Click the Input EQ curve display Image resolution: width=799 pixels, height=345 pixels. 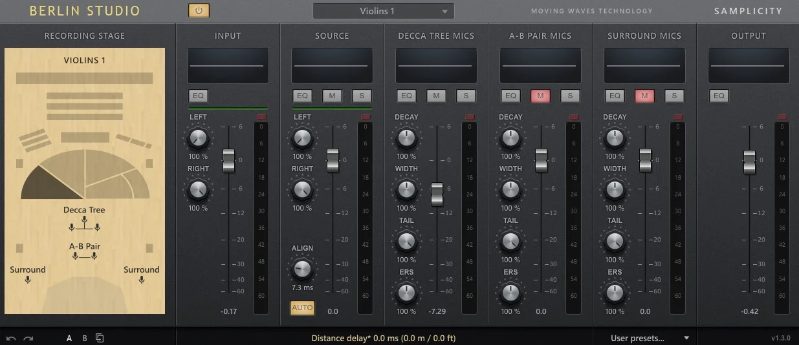[x=228, y=65]
